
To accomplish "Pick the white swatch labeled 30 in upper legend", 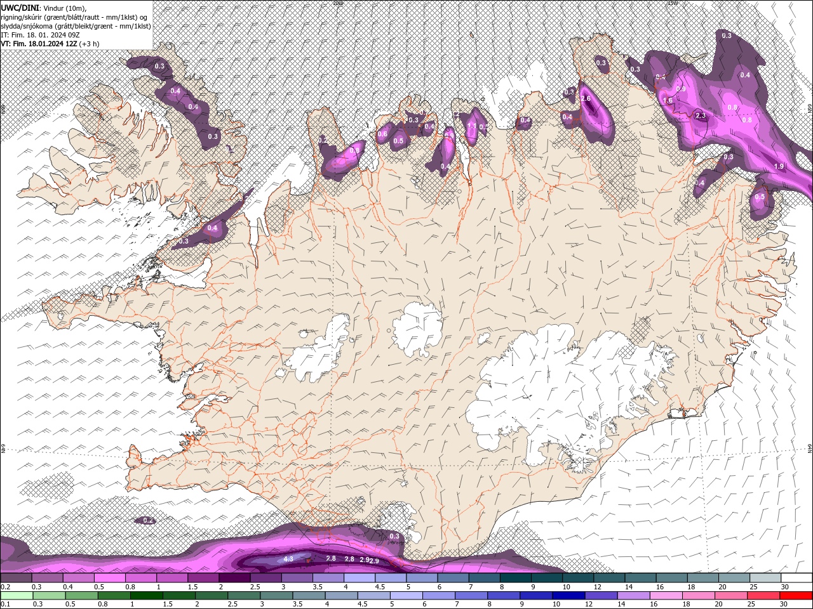I will pos(796,578).
